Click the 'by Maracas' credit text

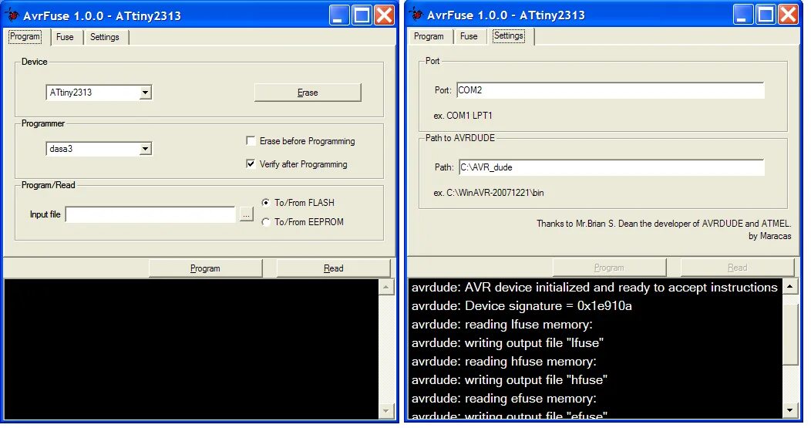point(769,236)
